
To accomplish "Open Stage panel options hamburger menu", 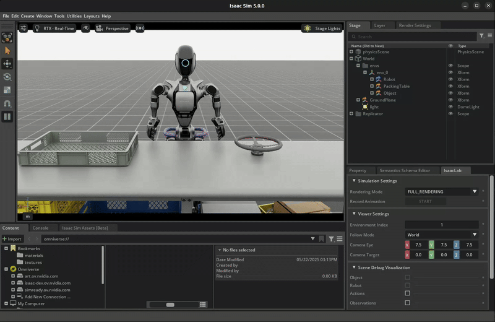I will (x=489, y=36).
